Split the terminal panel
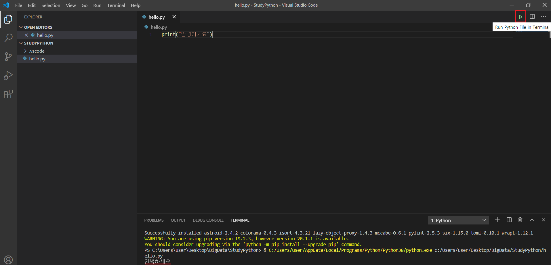The image size is (551, 265). point(509,220)
